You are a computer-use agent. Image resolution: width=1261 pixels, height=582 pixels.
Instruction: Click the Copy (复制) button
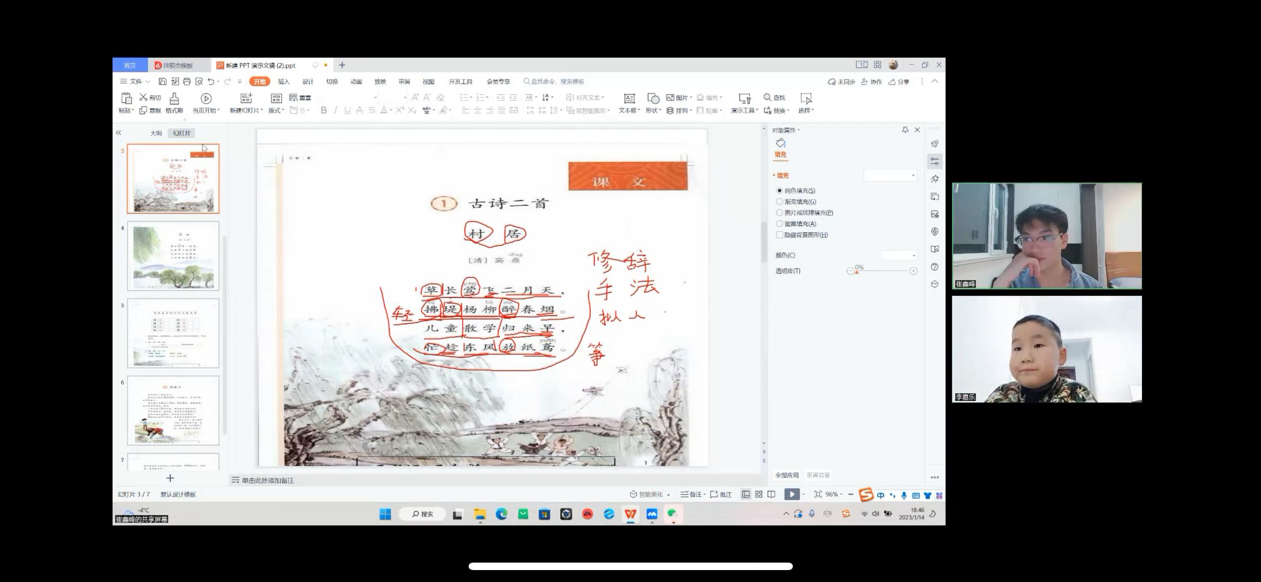coord(150,110)
